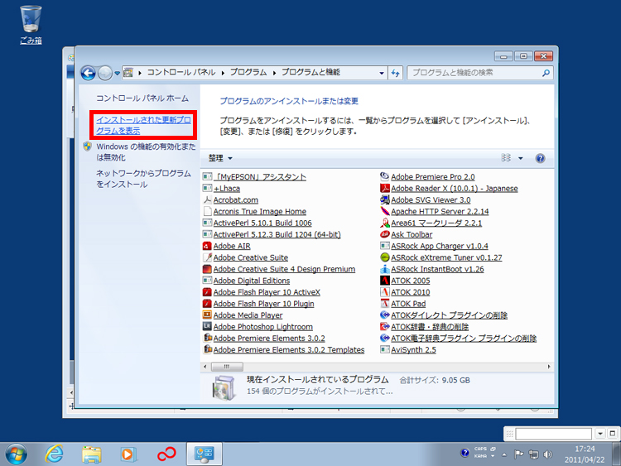The image size is (621, 466).
Task: Select Adobe Creative Suite 4 Design Premium icon
Action: [207, 269]
